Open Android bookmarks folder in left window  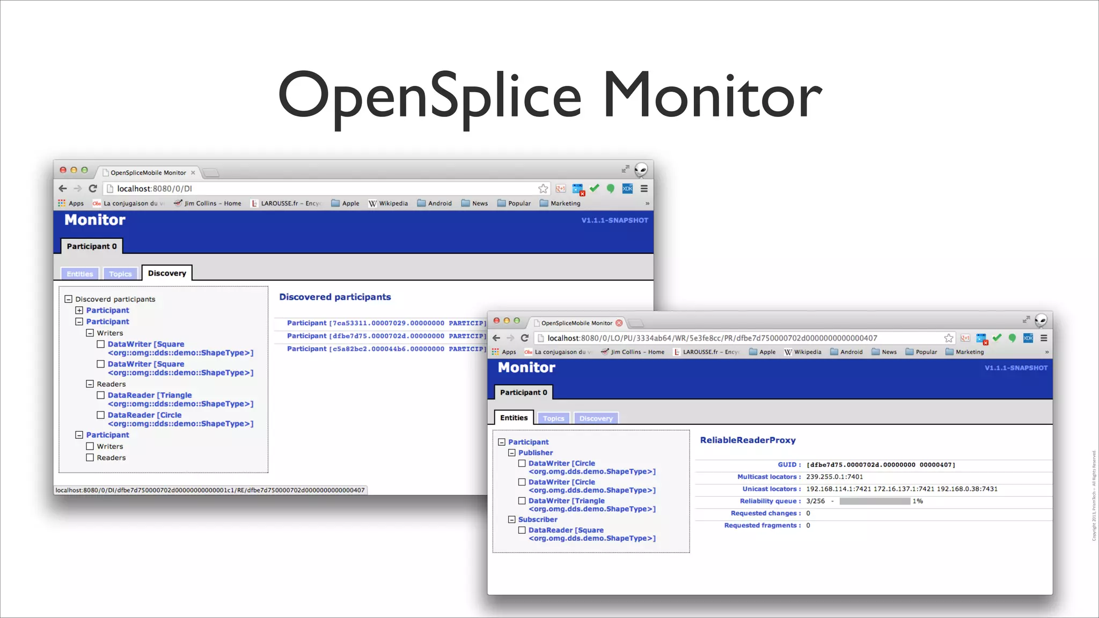pos(434,203)
